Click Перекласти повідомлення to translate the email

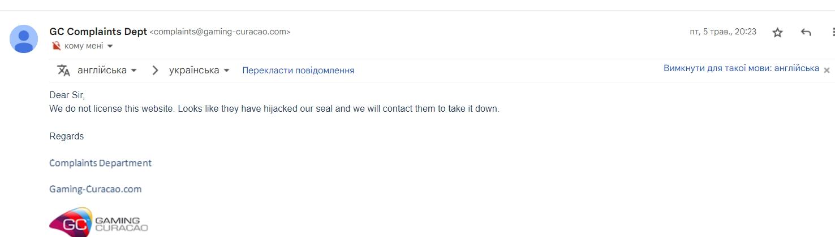click(x=298, y=71)
